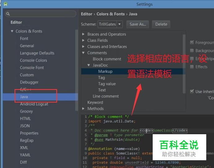214x168 pixels.
Task: Focus the settings search field
Action: 41,14
